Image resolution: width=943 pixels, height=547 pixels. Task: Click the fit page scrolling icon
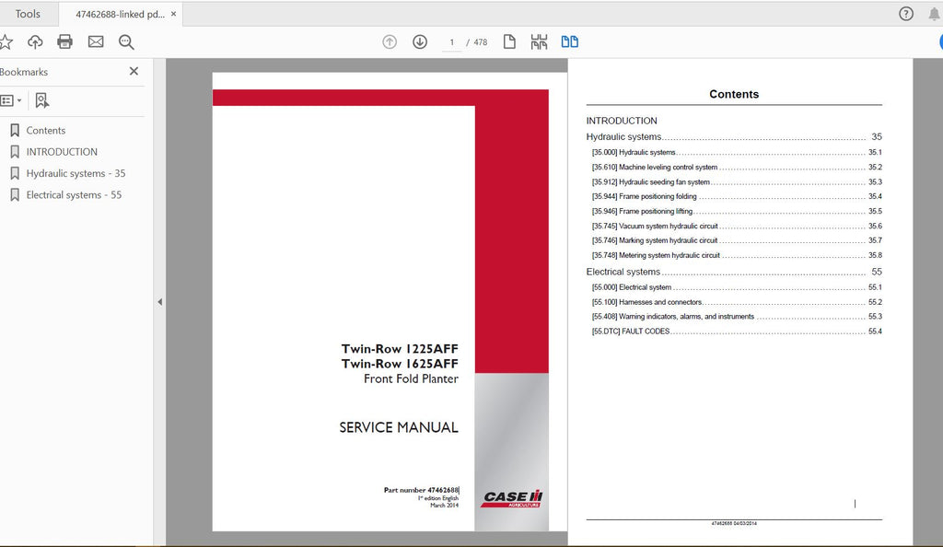coord(539,41)
